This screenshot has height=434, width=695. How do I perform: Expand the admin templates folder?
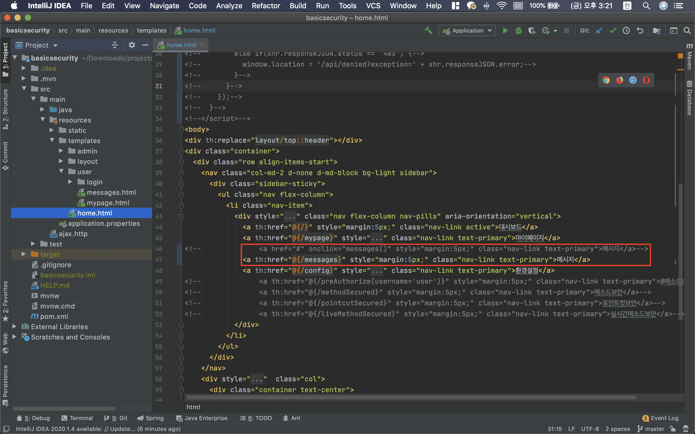point(61,151)
